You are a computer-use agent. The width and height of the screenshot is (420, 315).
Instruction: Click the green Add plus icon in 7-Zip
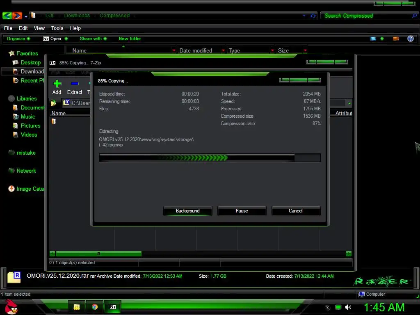pyautogui.click(x=57, y=84)
